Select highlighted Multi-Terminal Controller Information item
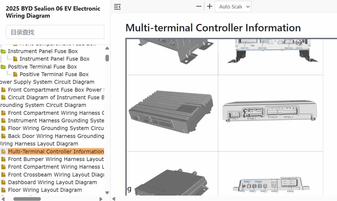The height and width of the screenshot is (201, 337). [x=56, y=151]
